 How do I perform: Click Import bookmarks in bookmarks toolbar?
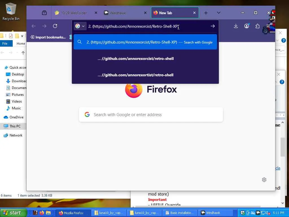coord(48,37)
